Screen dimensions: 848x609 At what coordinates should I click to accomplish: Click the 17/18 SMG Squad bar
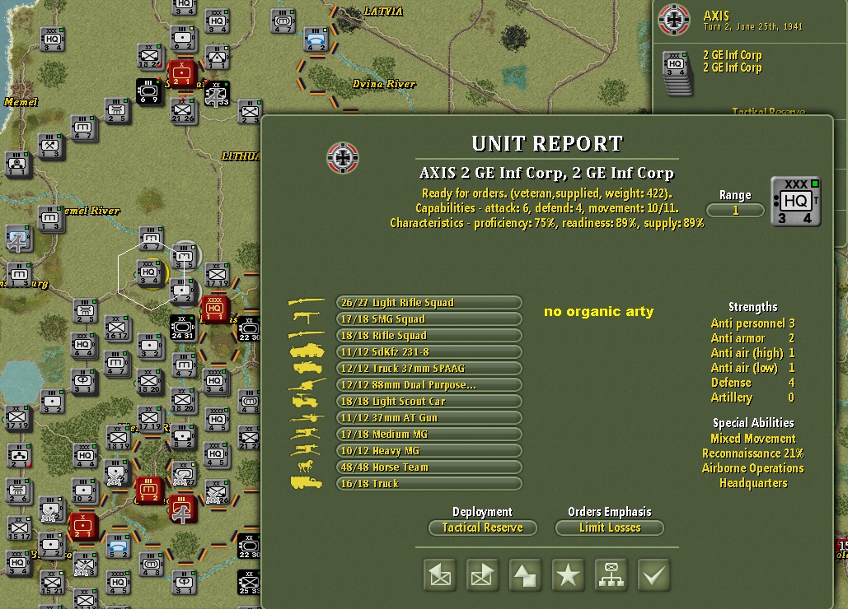point(429,318)
